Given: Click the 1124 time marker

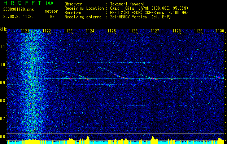Looking at the screenshot, I should [90, 31].
